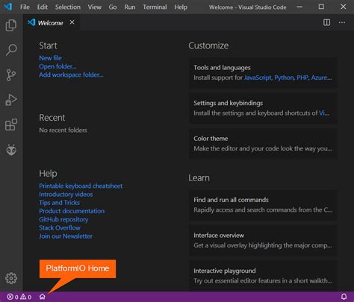
Task: Open the Run and Debug view
Action: [x=11, y=100]
